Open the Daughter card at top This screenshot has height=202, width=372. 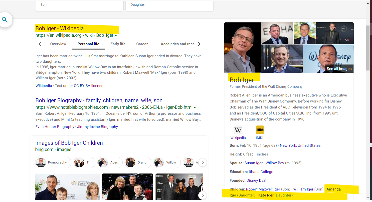(170, 5)
